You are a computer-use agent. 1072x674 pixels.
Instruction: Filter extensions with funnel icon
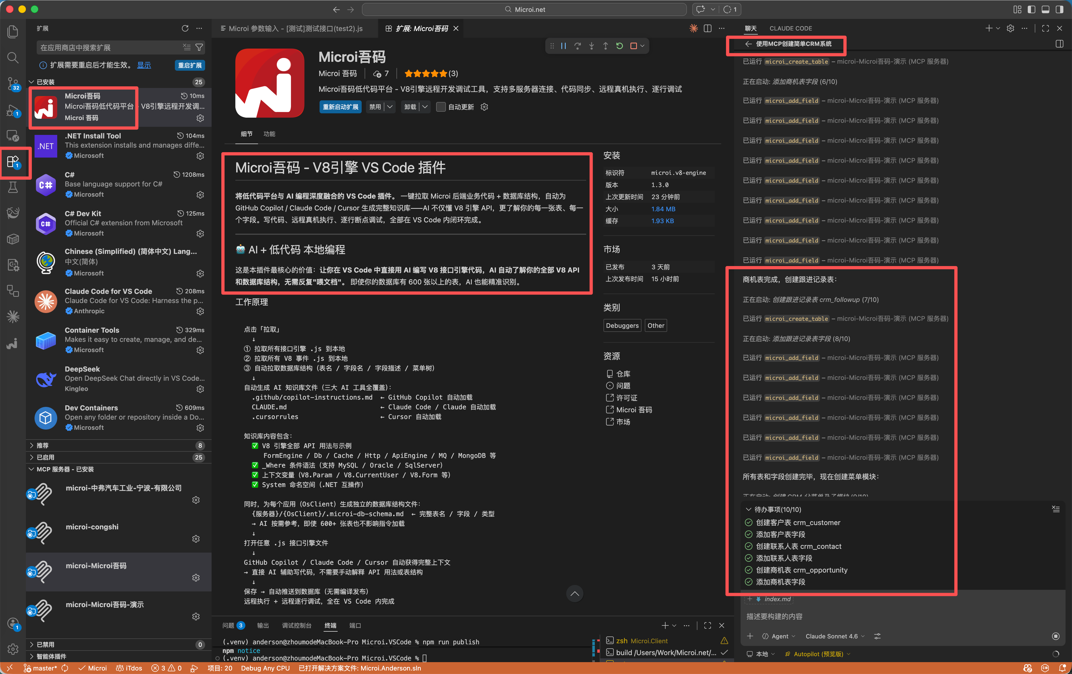199,47
